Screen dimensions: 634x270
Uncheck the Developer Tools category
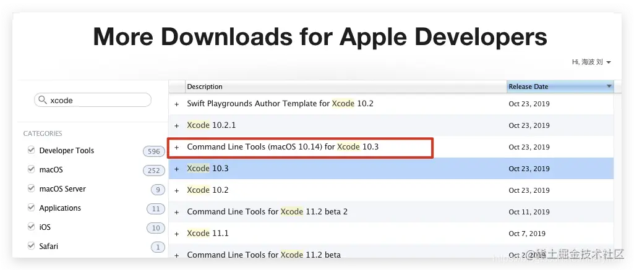click(31, 150)
